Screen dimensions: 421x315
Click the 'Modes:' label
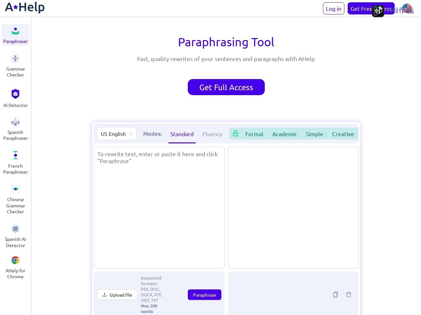(153, 134)
